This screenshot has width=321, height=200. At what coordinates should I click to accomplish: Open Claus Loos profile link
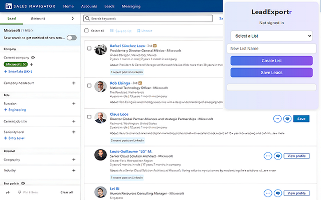pyautogui.click(x=119, y=114)
